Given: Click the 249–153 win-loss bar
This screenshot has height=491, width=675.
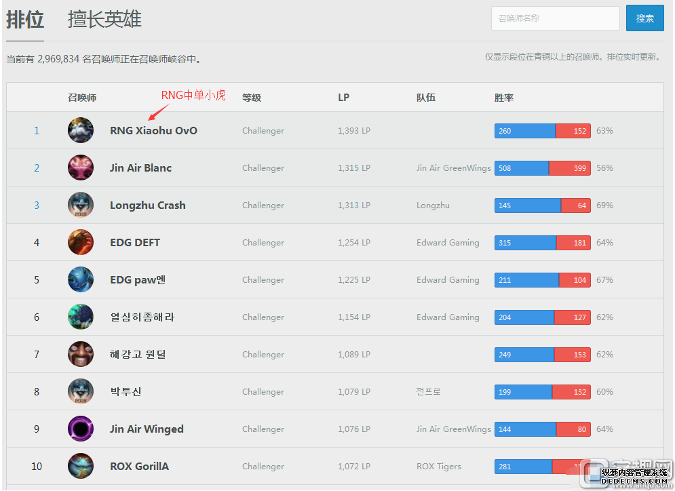Looking at the screenshot, I should (543, 355).
